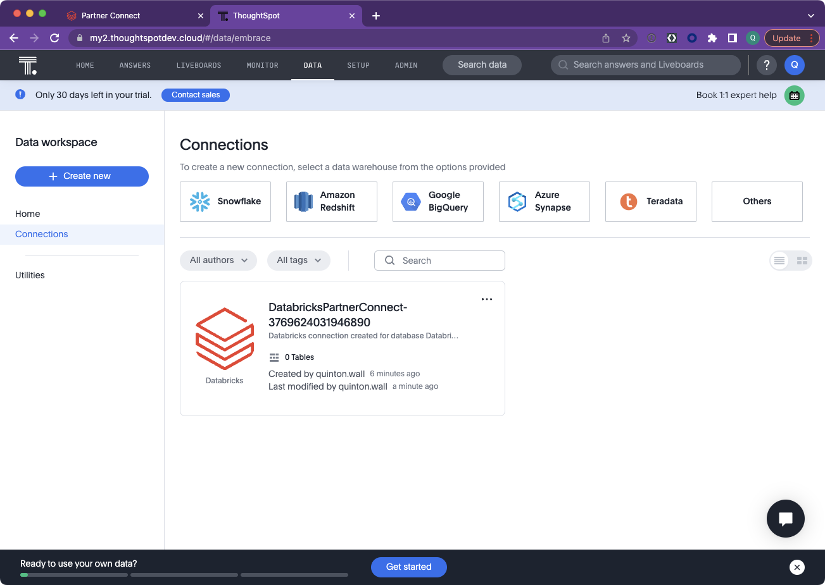Click the calendar icon for expert help

point(794,95)
